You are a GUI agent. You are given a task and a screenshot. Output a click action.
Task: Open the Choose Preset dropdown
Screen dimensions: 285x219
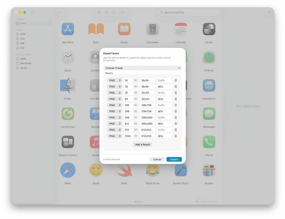(142, 68)
